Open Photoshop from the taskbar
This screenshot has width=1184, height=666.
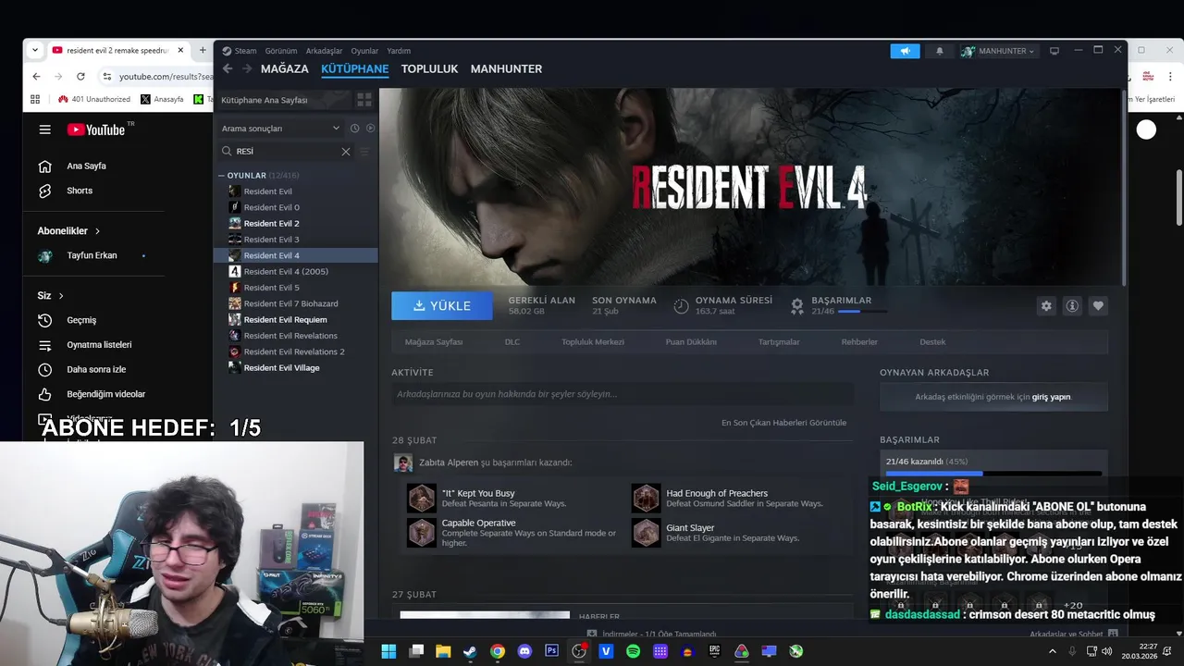click(552, 651)
